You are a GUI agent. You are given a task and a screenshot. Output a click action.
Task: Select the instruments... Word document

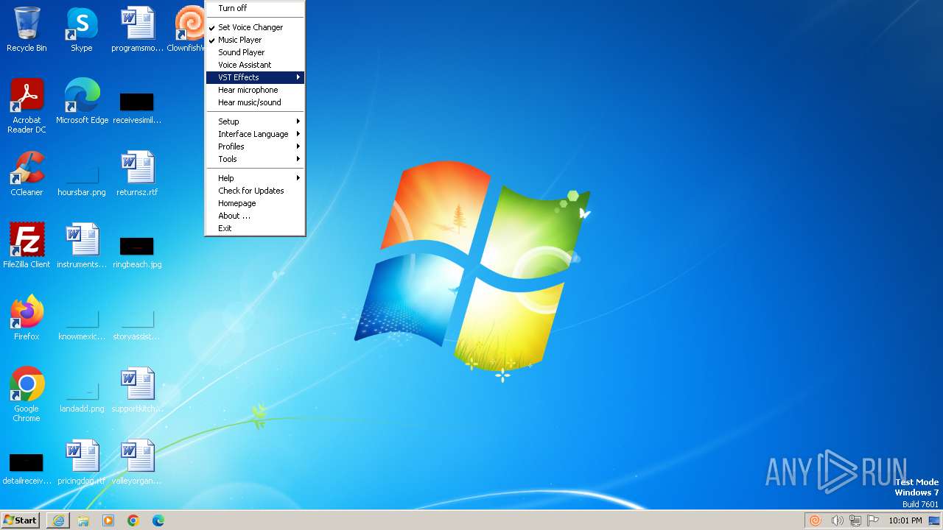coord(82,246)
